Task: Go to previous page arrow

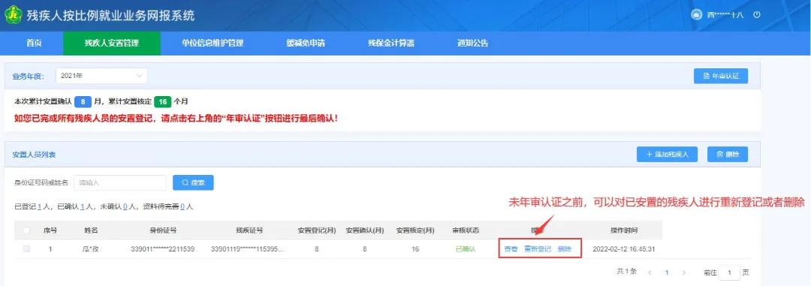Action: point(650,272)
